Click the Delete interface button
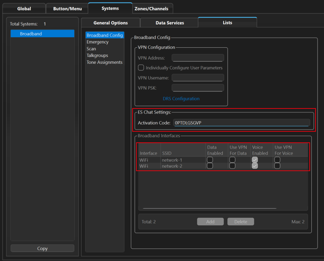 pyautogui.click(x=240, y=222)
